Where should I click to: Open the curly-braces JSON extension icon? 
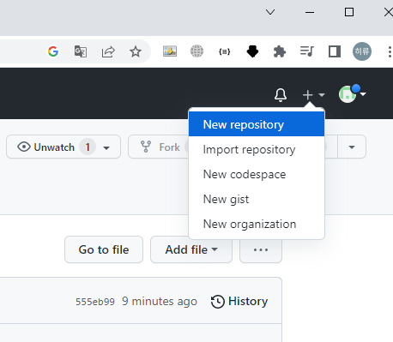224,51
